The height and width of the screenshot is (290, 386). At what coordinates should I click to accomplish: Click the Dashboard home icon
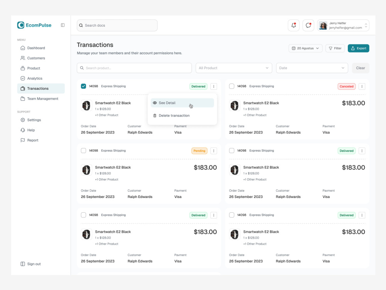(23, 48)
